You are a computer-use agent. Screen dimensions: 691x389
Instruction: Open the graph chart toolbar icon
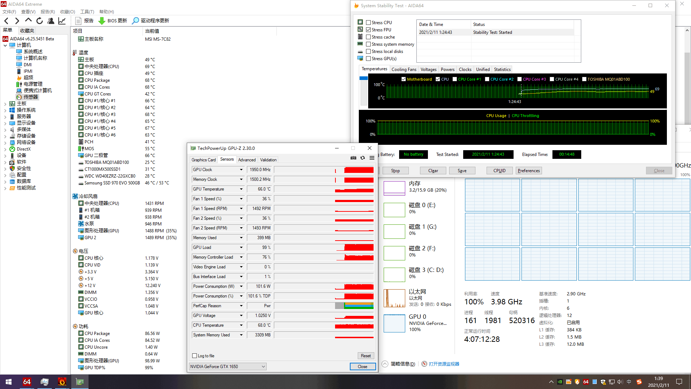[x=62, y=21]
